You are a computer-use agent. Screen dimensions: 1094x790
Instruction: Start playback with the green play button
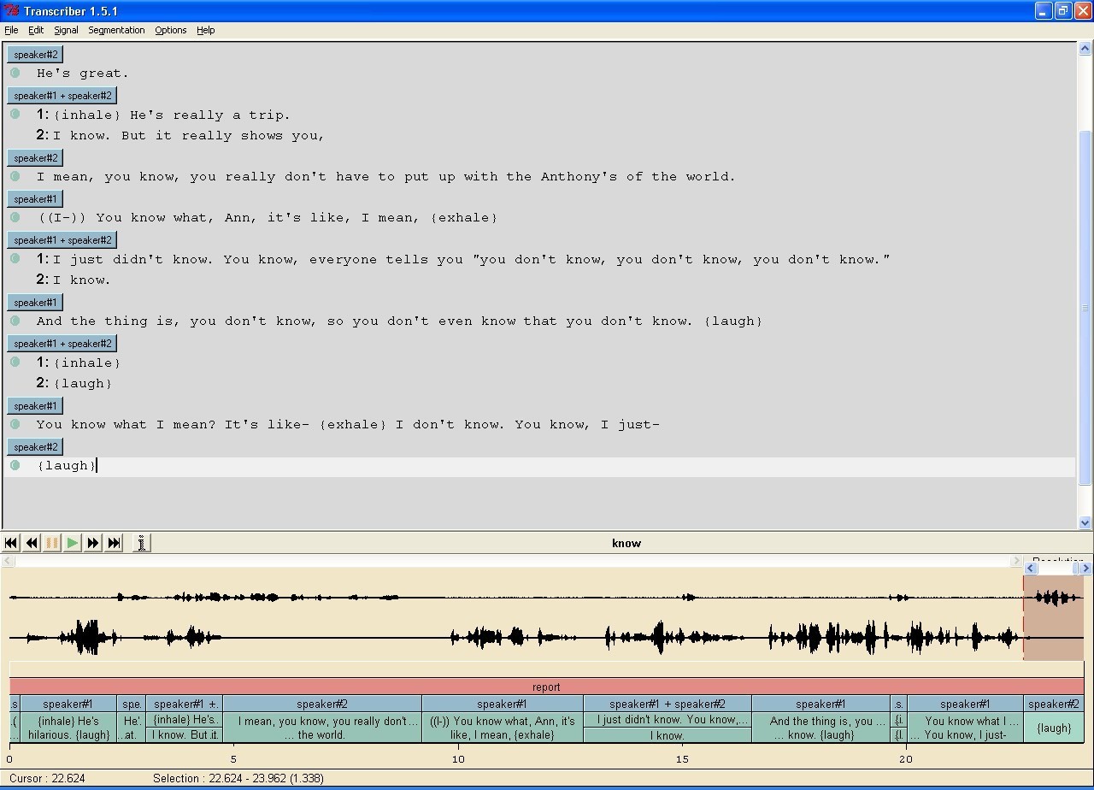(73, 543)
